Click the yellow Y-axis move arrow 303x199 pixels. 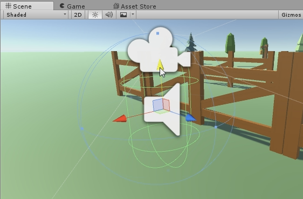pyautogui.click(x=160, y=65)
